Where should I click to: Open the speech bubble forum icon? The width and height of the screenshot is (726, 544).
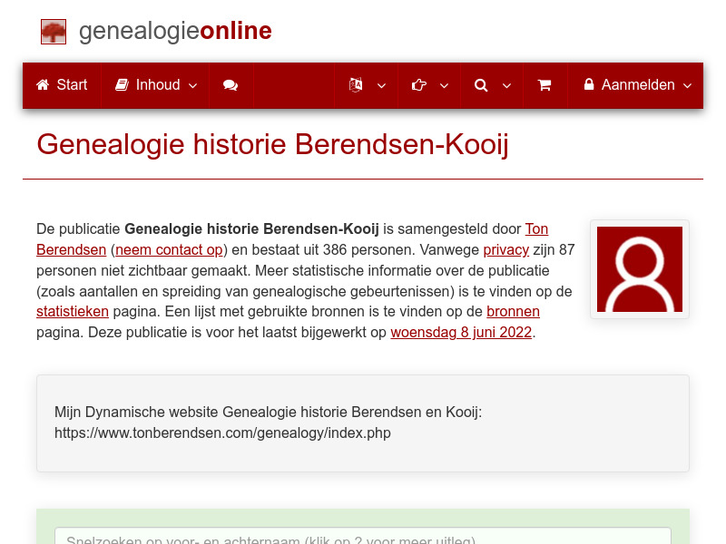230,85
